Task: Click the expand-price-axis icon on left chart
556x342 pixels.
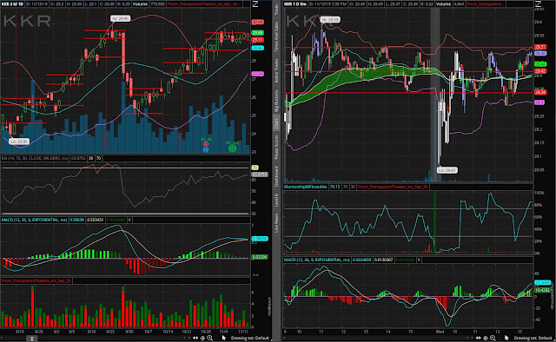Action: click(x=255, y=3)
